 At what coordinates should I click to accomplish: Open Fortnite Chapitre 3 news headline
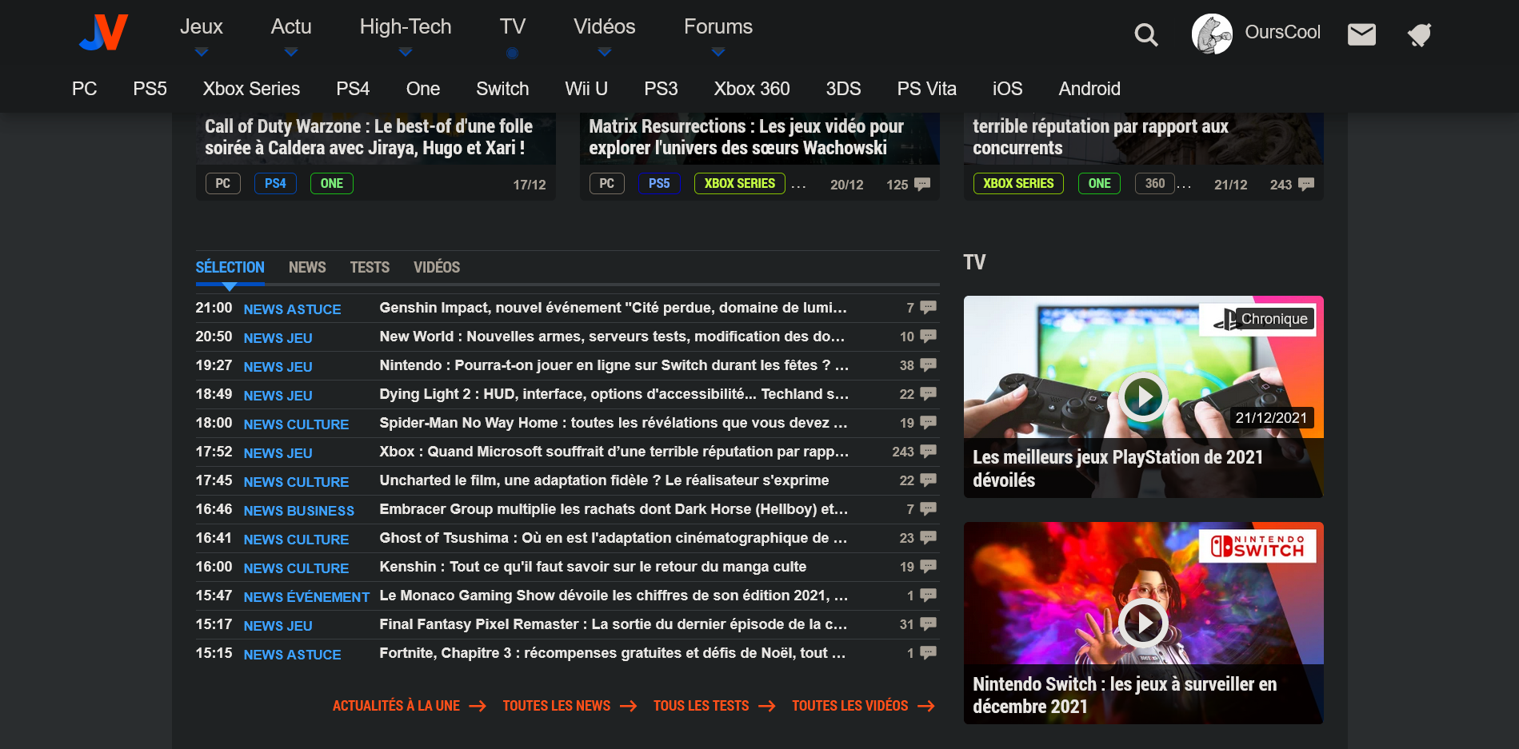click(x=612, y=653)
